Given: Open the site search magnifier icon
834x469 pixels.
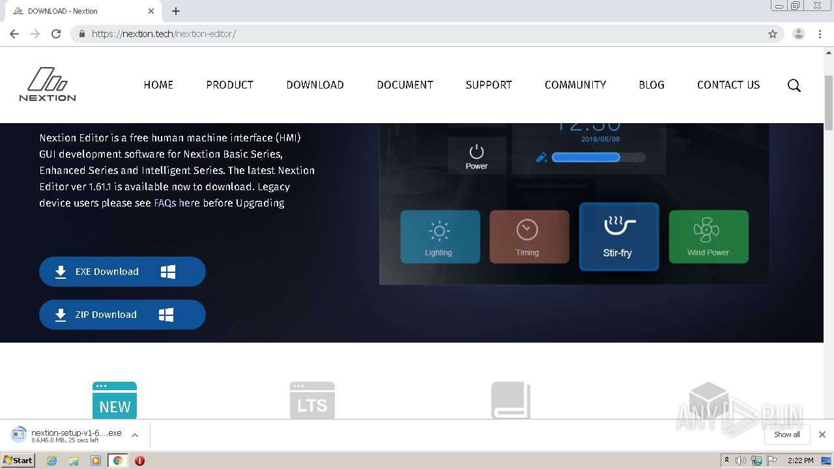Looking at the screenshot, I should 794,85.
